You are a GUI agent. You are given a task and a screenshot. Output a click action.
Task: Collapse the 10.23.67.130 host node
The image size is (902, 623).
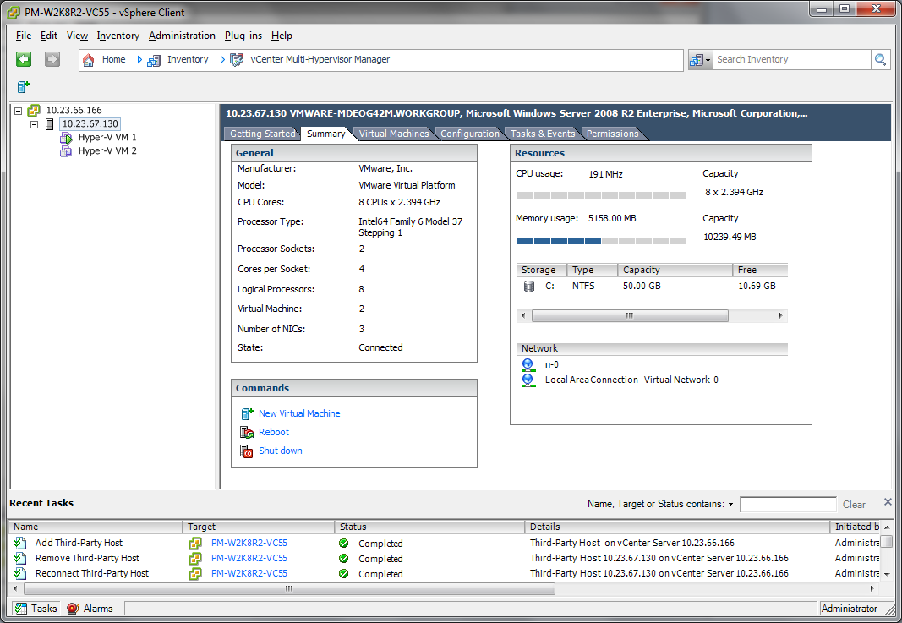click(x=34, y=123)
